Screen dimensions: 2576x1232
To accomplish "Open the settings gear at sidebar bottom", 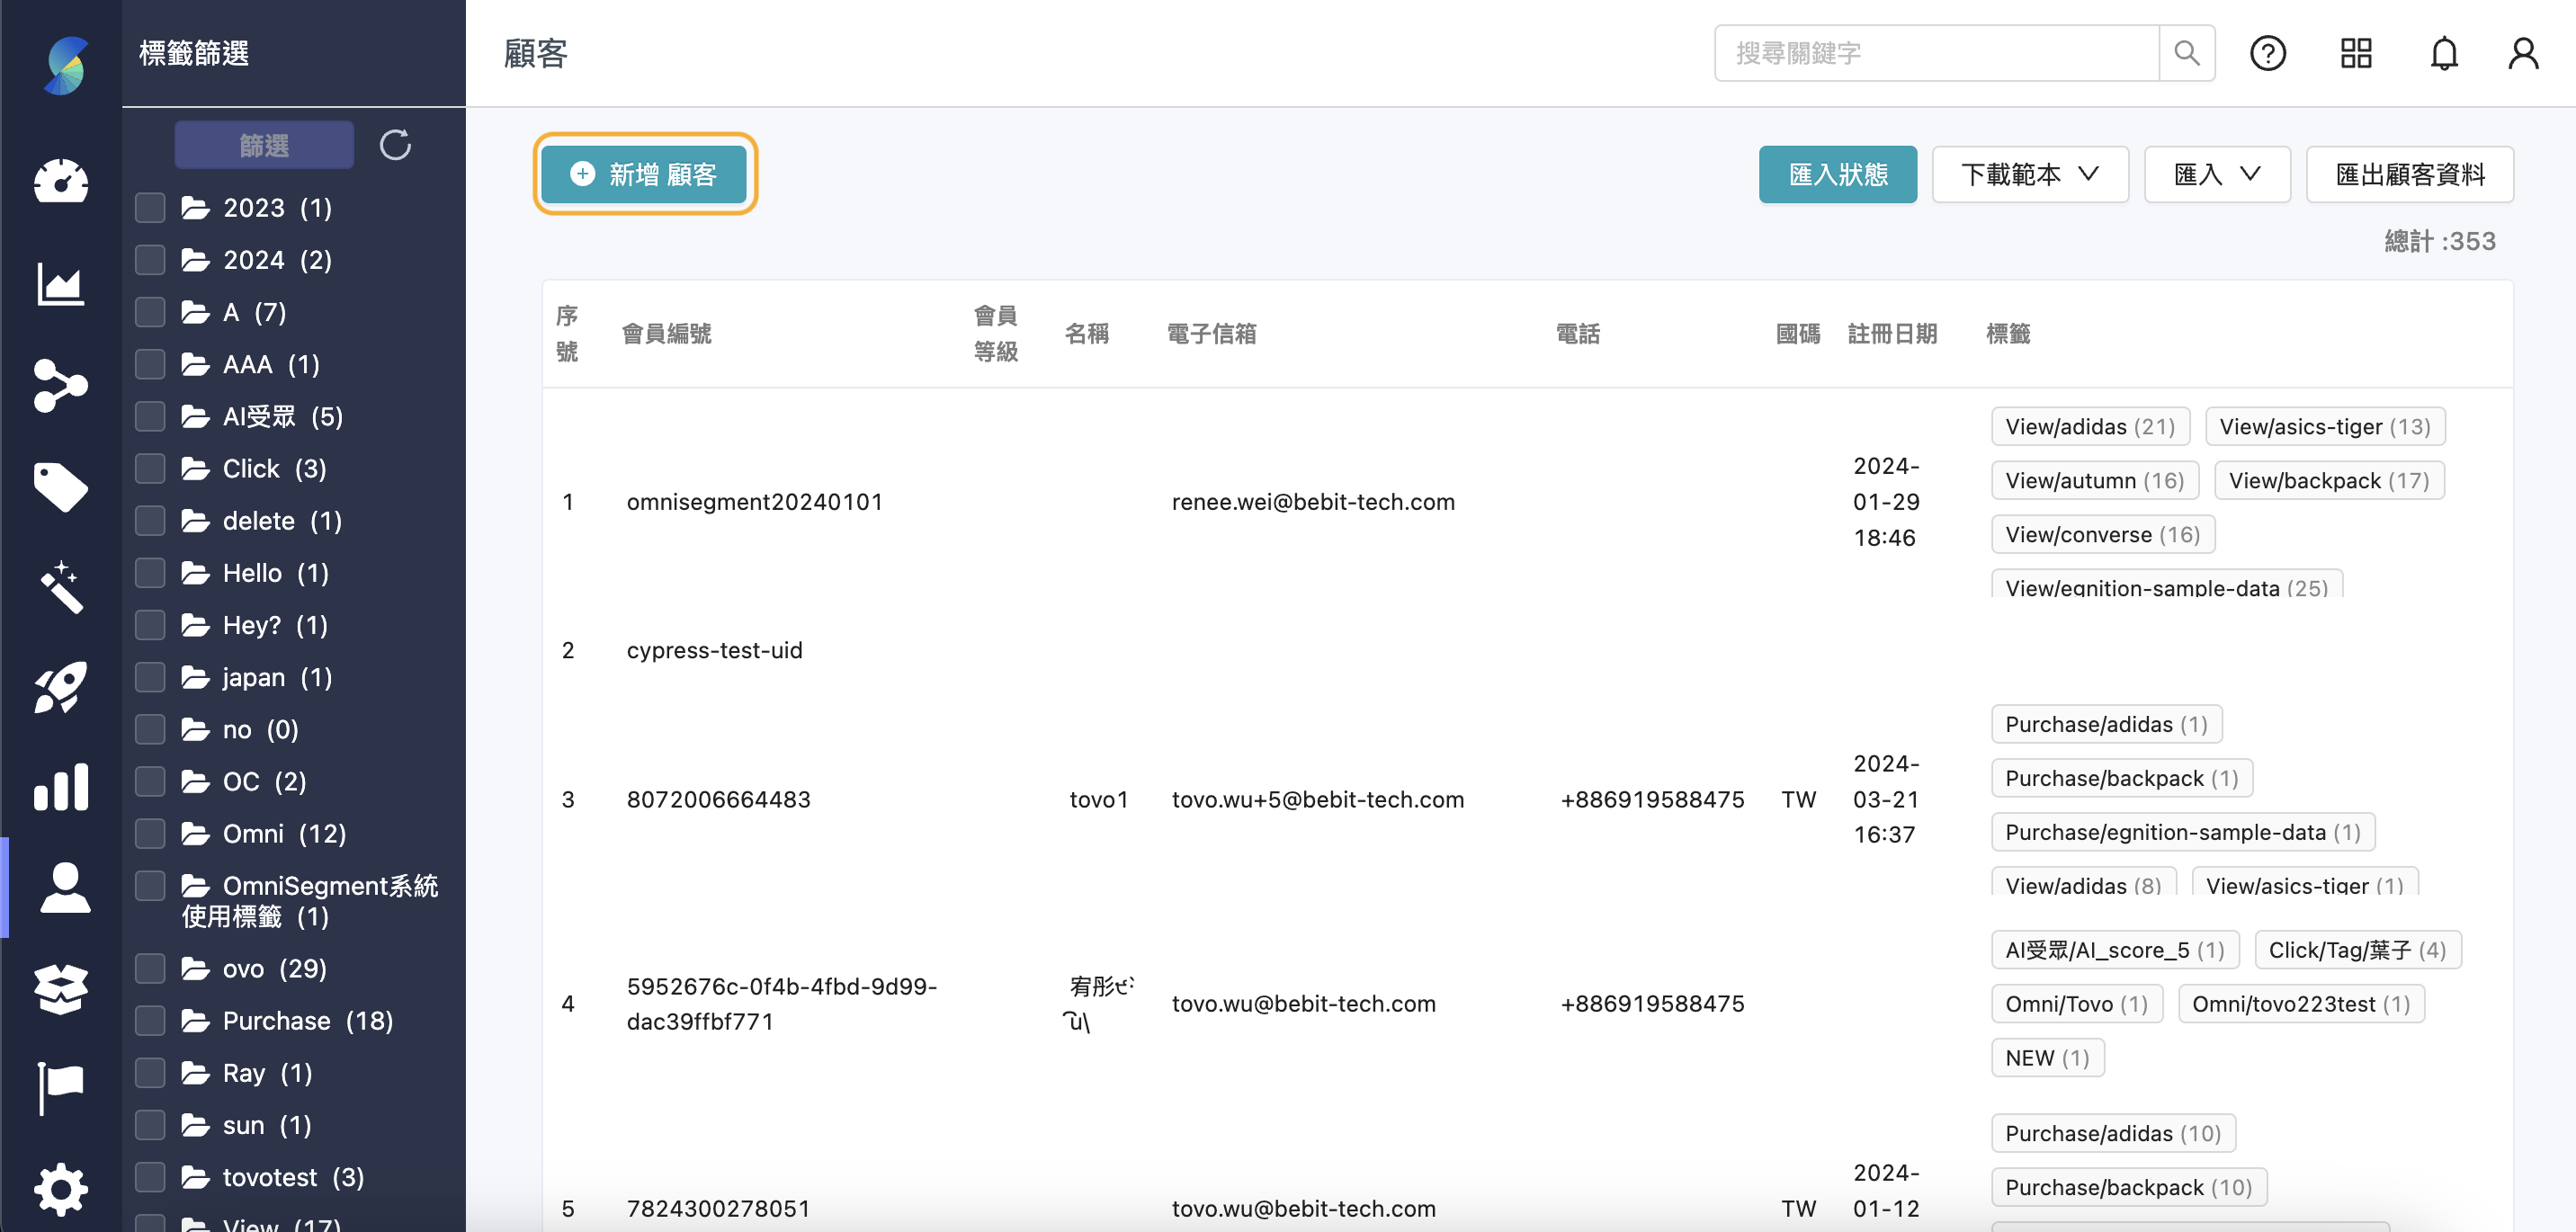I will coord(61,1189).
